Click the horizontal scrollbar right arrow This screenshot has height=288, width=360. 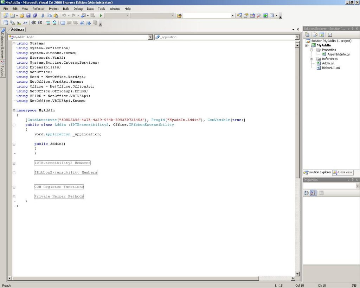coord(293,278)
